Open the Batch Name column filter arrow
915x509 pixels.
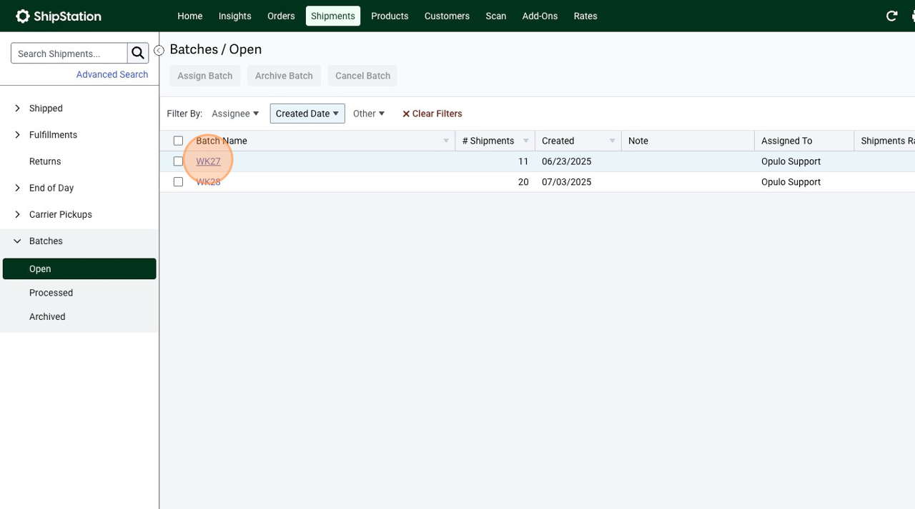(446, 141)
